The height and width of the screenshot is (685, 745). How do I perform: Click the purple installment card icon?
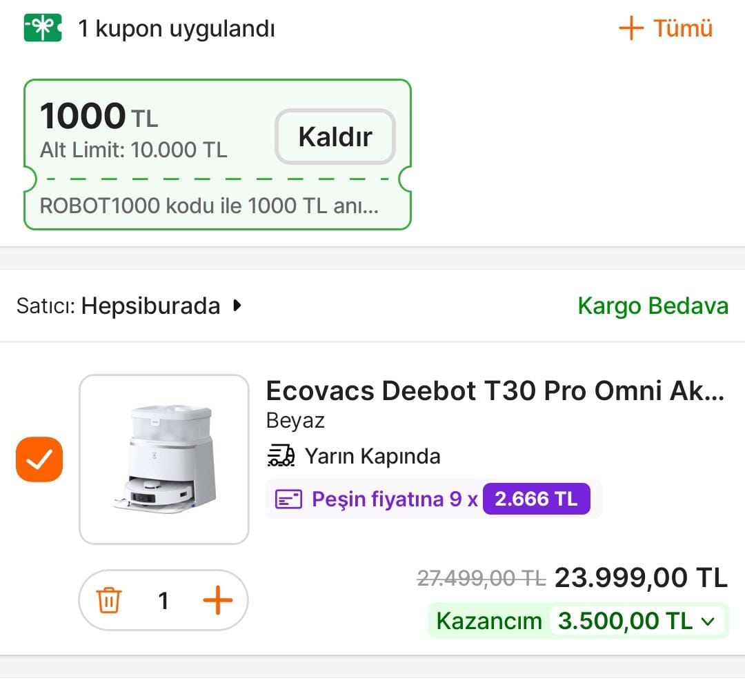(x=288, y=499)
